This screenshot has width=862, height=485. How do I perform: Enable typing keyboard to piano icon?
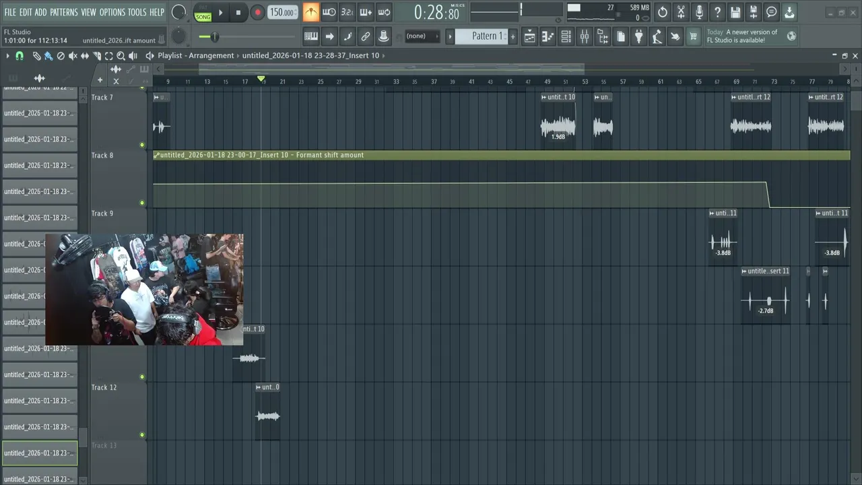pyautogui.click(x=311, y=36)
